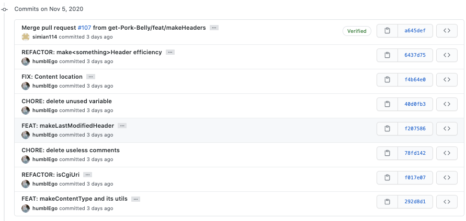The height and width of the screenshot is (221, 466).
Task: Copy full SHA for commit a645def
Action: pos(387,31)
